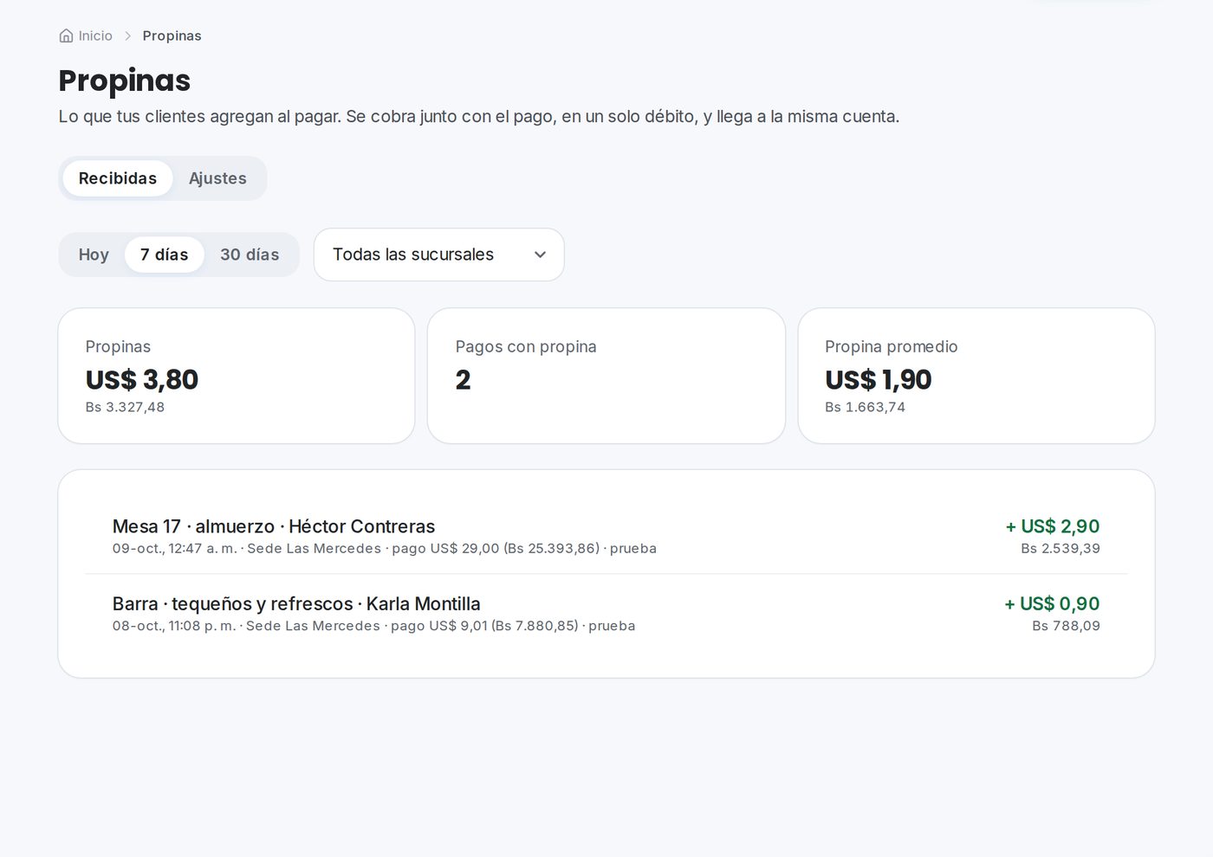Open the Barra tequeños y refrescos tip
This screenshot has height=857, width=1213.
click(x=606, y=613)
